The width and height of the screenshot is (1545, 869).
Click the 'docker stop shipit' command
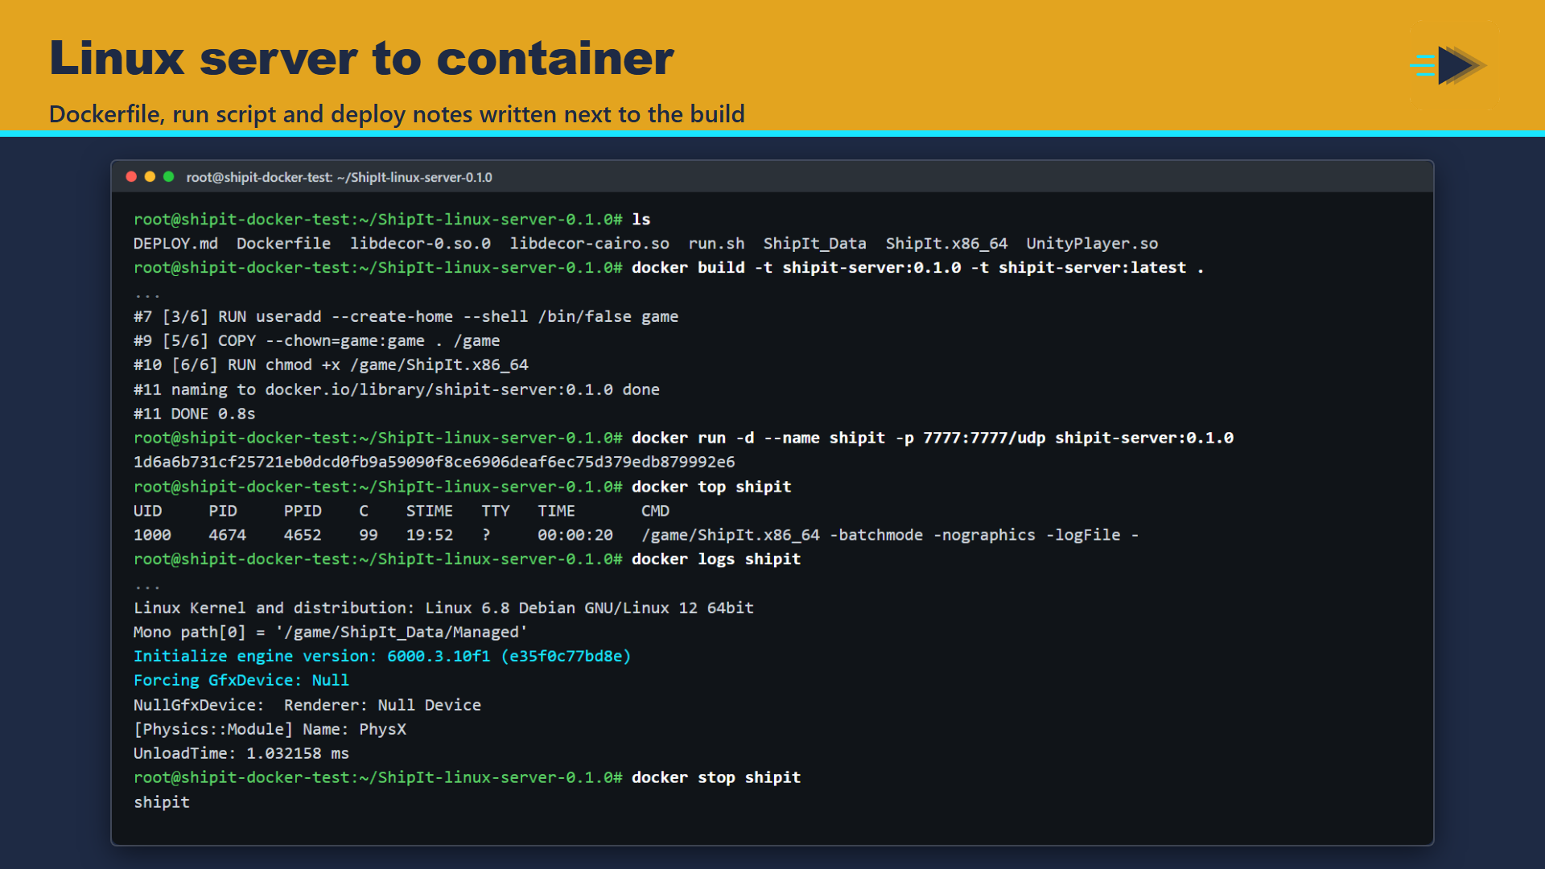pyautogui.click(x=715, y=777)
